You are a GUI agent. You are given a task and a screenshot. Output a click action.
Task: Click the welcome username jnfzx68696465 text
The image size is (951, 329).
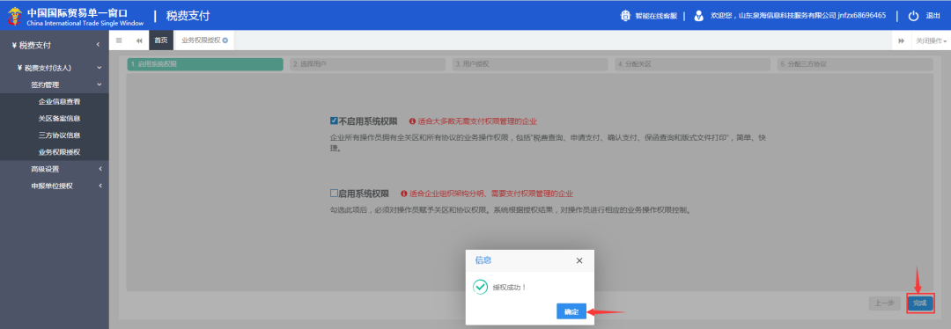point(861,16)
